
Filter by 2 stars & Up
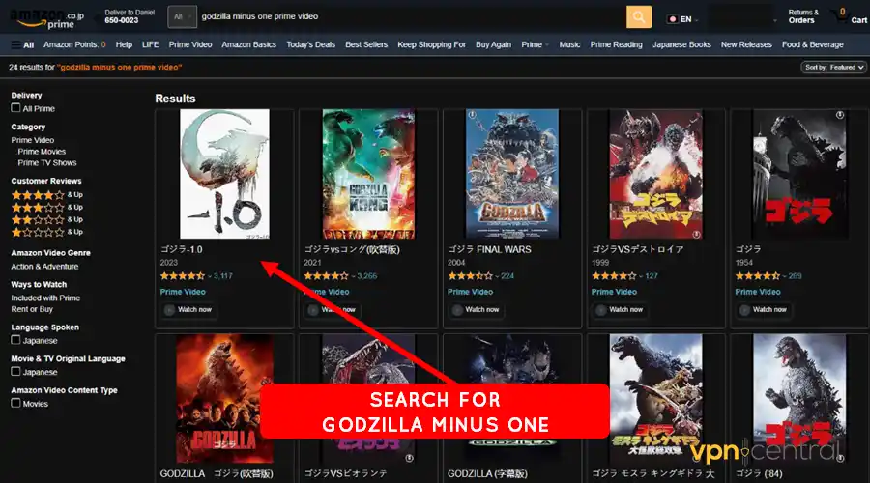(x=47, y=219)
